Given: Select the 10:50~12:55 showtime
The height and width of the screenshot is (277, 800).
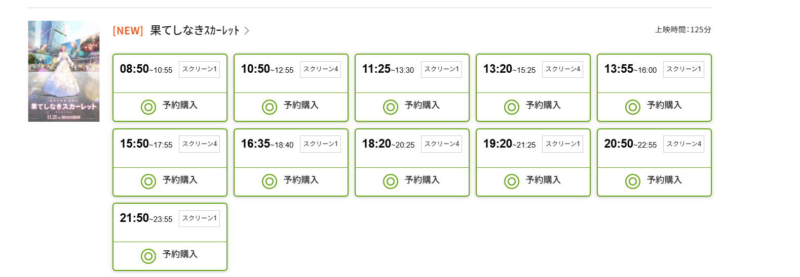Looking at the screenshot, I should (x=267, y=69).
